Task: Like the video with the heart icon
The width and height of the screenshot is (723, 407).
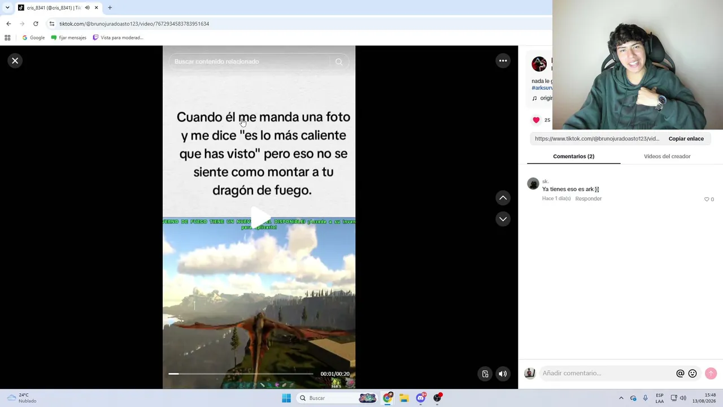Action: [536, 120]
